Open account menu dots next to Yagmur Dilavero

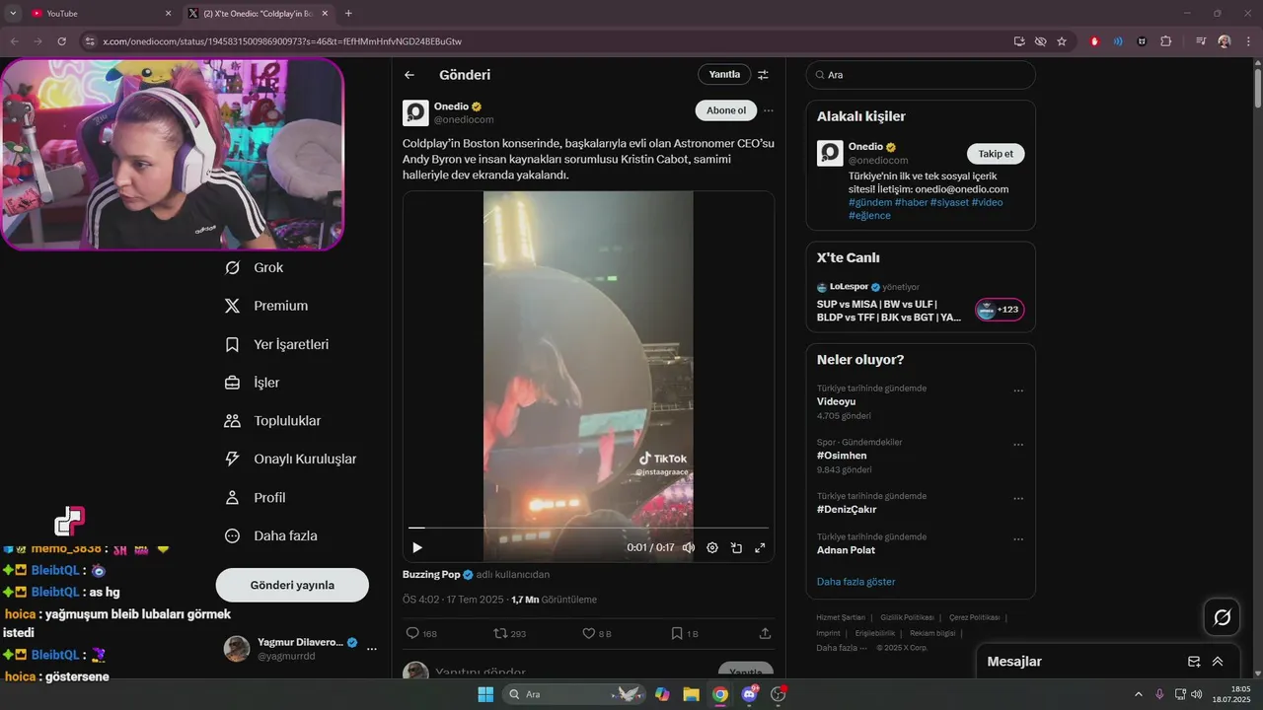pyautogui.click(x=372, y=648)
